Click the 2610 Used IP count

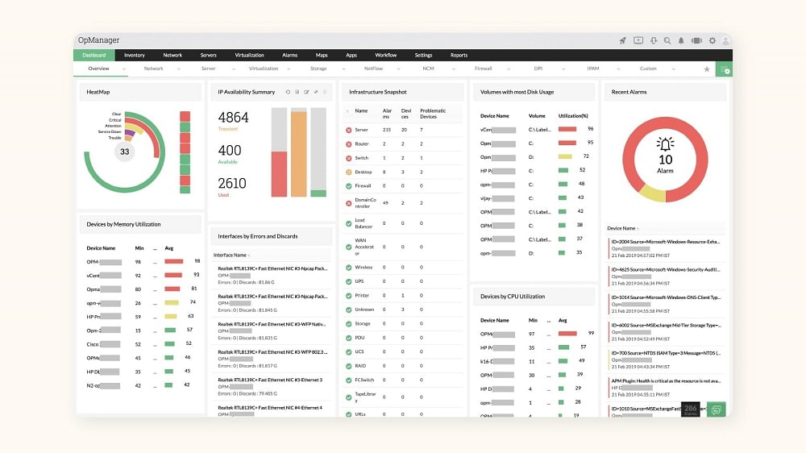232,184
